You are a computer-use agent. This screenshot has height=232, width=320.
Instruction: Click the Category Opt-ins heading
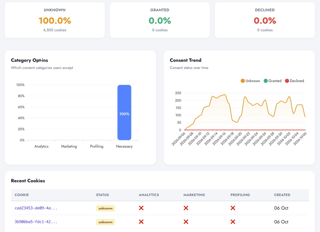(x=29, y=60)
